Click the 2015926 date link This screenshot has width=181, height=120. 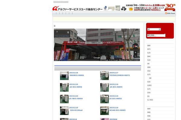113,119
